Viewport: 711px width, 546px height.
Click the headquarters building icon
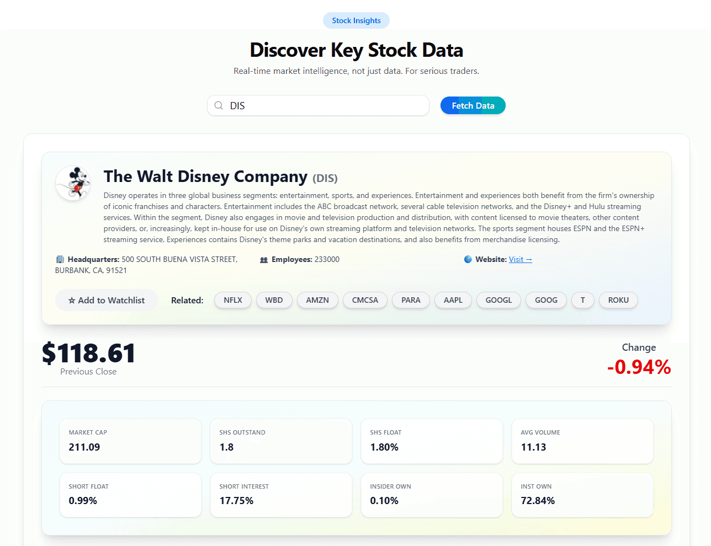(60, 259)
